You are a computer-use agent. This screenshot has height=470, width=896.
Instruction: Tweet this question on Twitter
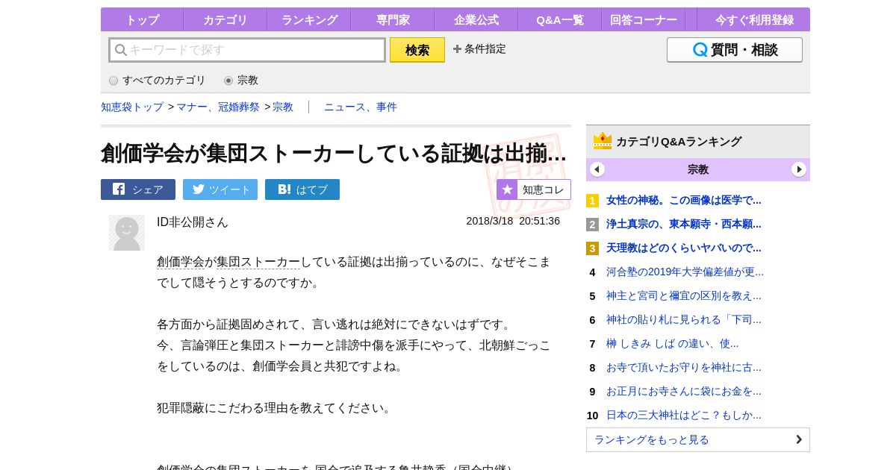coord(220,189)
